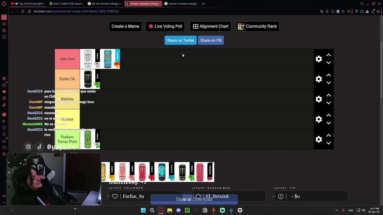Viewport: 383px width, 215px height.
Task: Share tier list on Twitter
Action: coord(180,40)
